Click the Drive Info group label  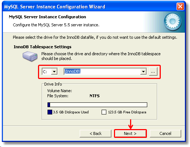tap(53, 84)
